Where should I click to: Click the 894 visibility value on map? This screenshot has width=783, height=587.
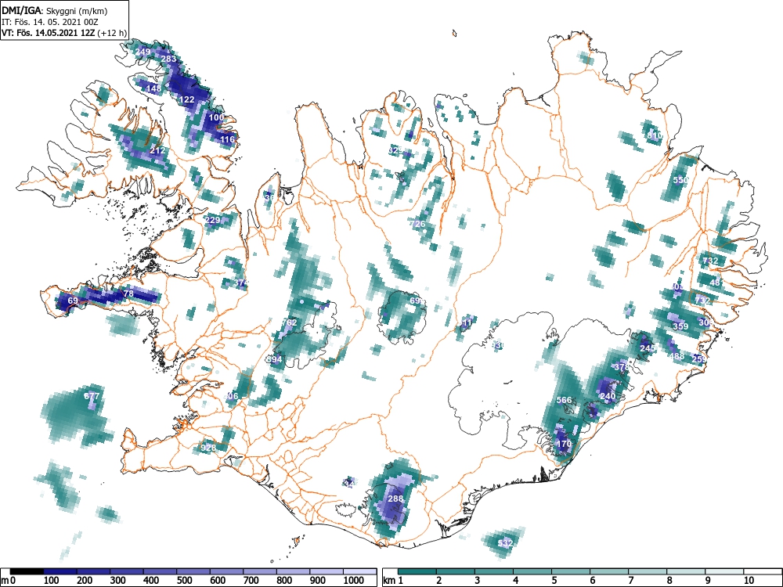(274, 359)
